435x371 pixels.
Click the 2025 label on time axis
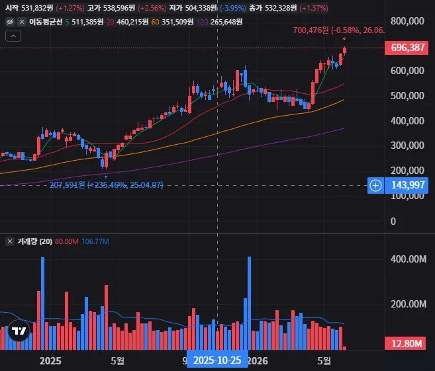click(x=50, y=360)
